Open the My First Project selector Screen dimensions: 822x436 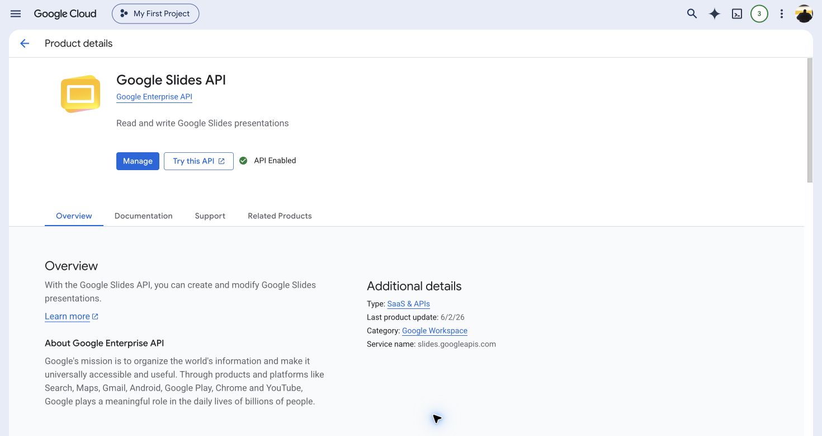(x=155, y=14)
